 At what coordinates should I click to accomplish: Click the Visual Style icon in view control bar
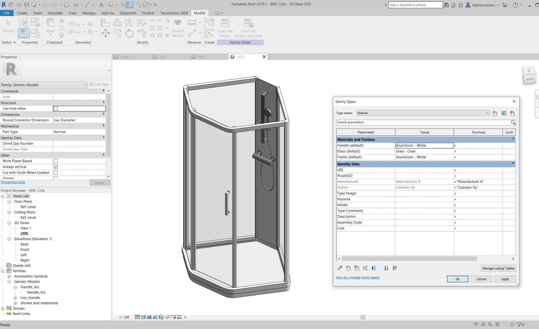(x=143, y=317)
